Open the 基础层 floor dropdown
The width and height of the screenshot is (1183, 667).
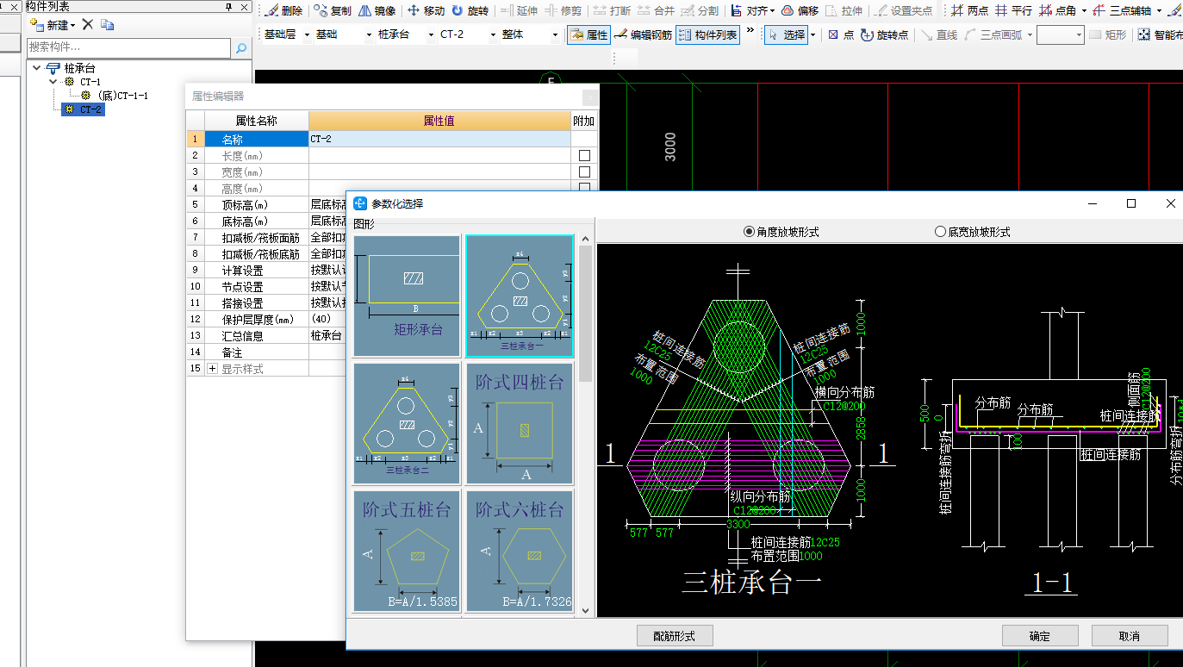coord(306,35)
